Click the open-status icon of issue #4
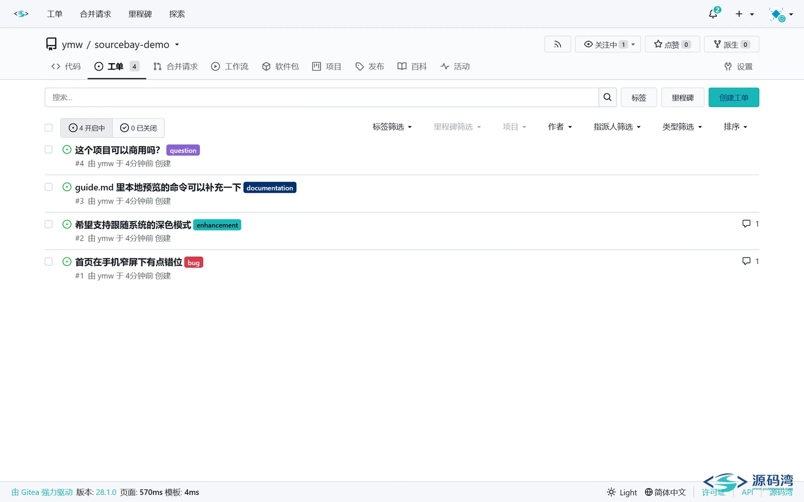 pyautogui.click(x=67, y=150)
